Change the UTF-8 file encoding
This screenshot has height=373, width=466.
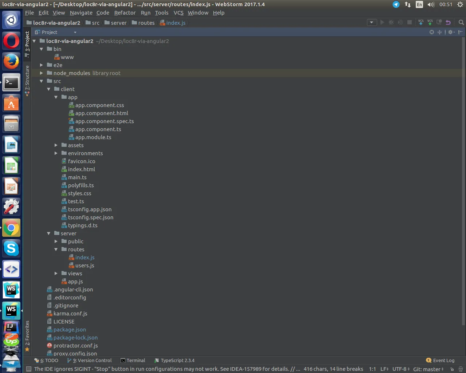[x=401, y=369]
